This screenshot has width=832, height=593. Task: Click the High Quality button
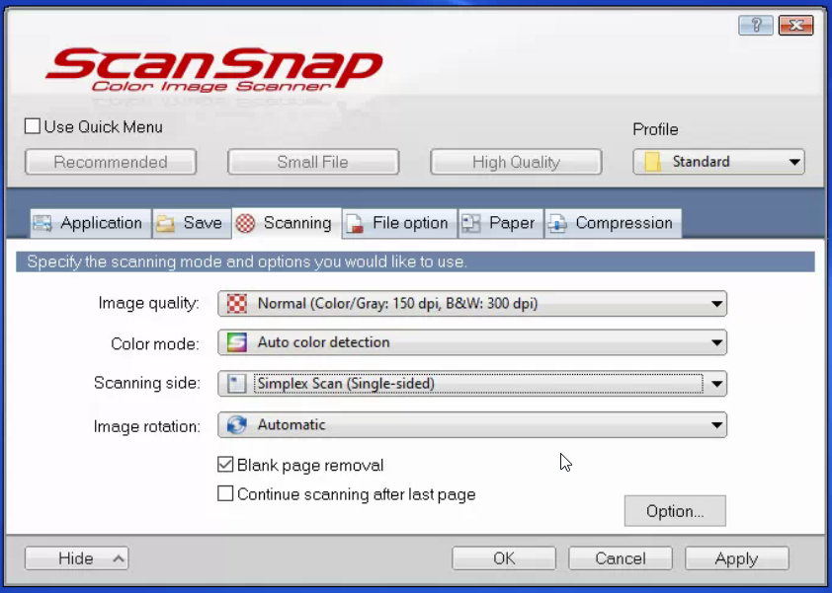point(516,162)
